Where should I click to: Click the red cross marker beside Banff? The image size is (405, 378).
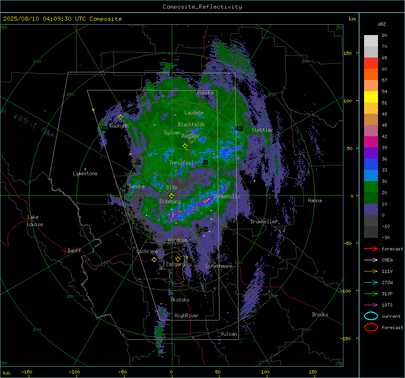64,251
